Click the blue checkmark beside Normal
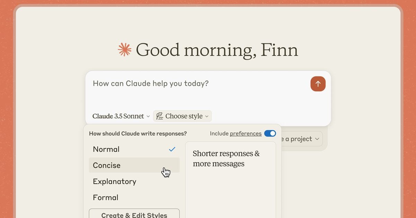 (172, 149)
